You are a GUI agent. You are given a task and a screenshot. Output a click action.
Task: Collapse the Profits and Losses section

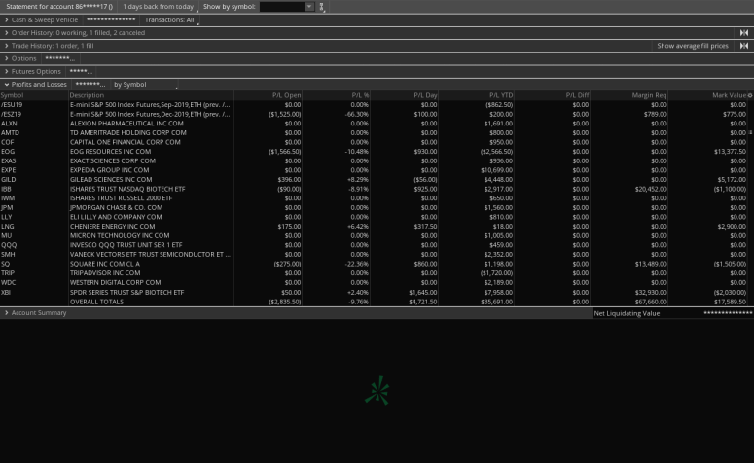pos(6,85)
